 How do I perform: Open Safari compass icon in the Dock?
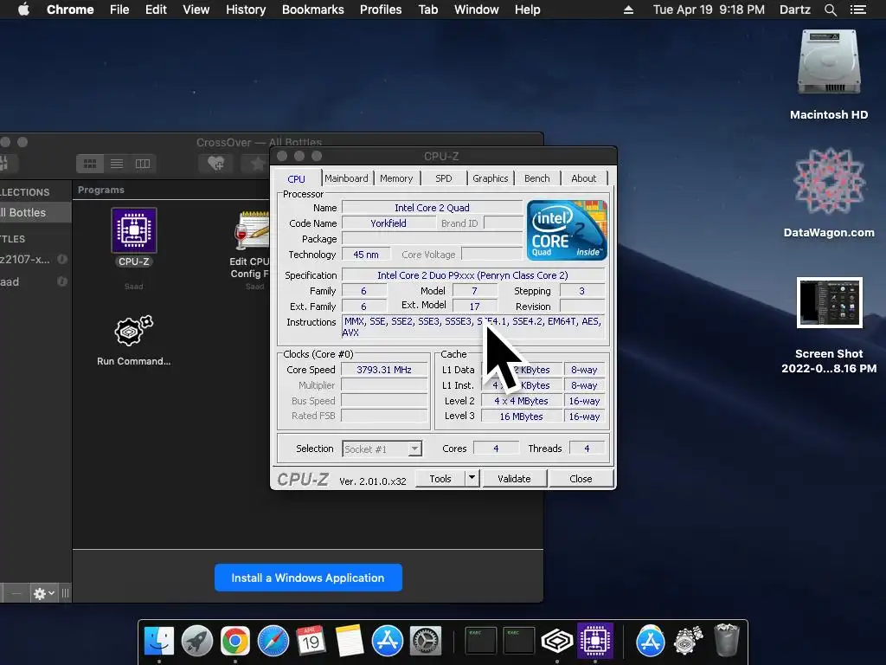[x=273, y=641]
